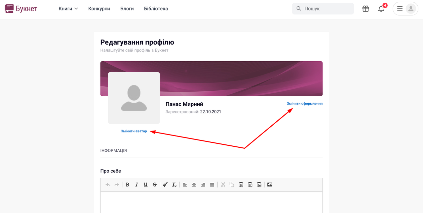This screenshot has width=423, height=213.
Task: Click the Про себе field label
Action: point(111,171)
